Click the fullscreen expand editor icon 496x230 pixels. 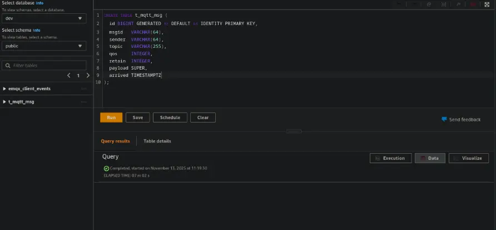pyautogui.click(x=487, y=4)
